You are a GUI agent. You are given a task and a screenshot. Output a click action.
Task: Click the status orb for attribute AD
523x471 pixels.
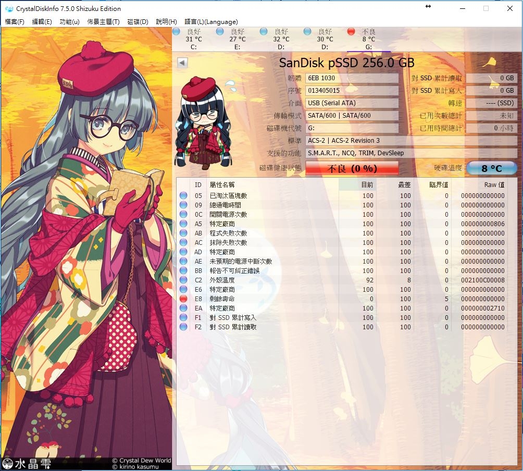(x=183, y=252)
